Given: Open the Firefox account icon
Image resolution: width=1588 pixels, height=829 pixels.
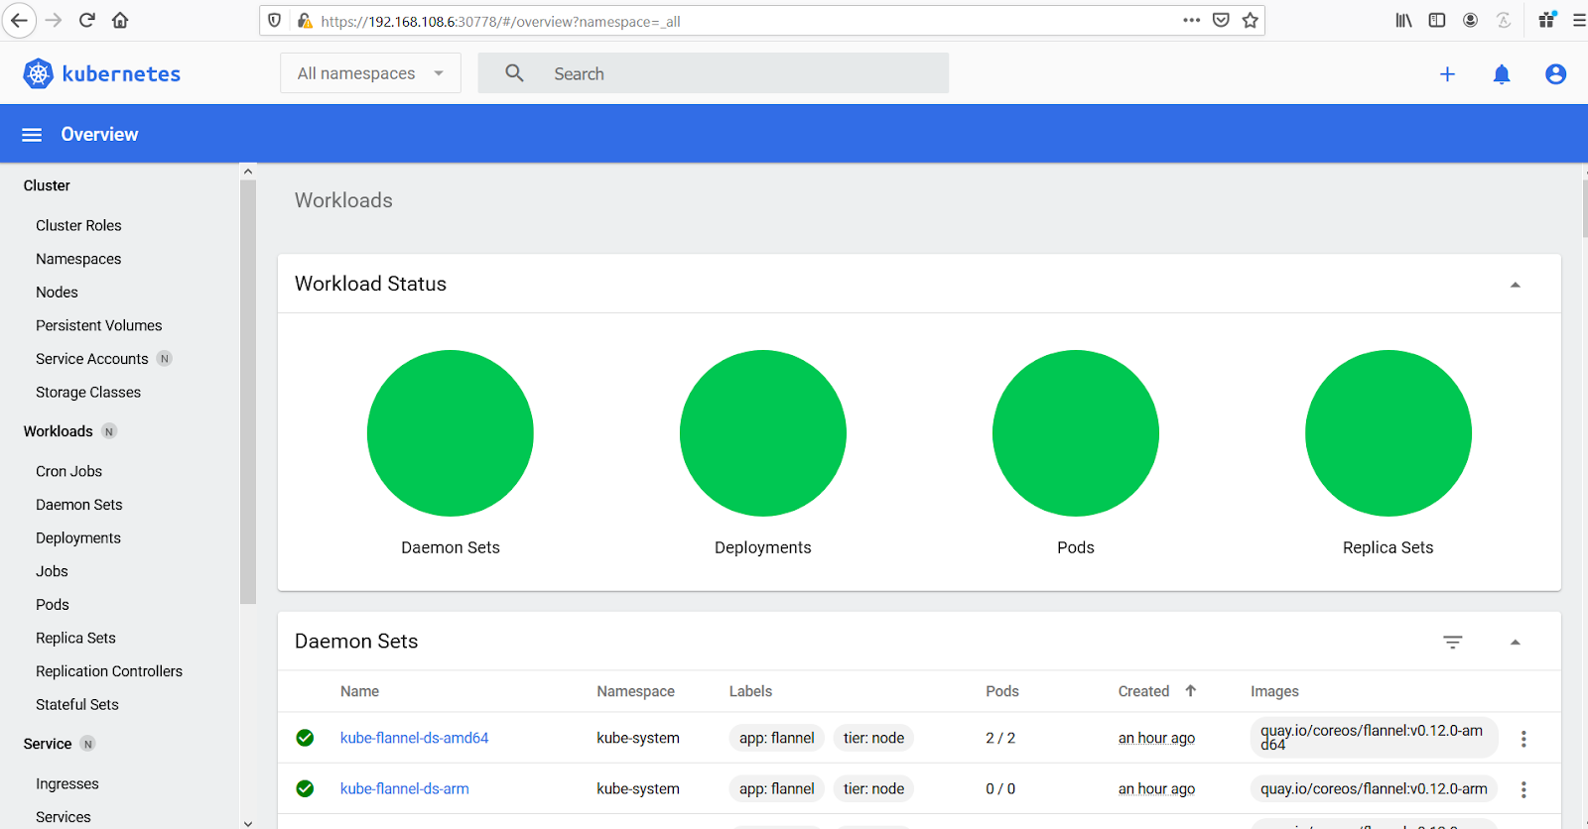Looking at the screenshot, I should pyautogui.click(x=1471, y=20).
